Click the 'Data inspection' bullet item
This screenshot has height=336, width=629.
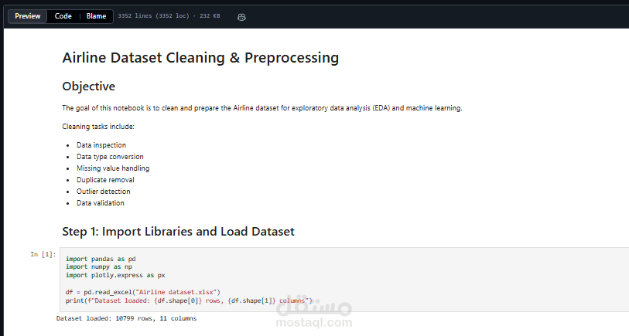(x=101, y=145)
